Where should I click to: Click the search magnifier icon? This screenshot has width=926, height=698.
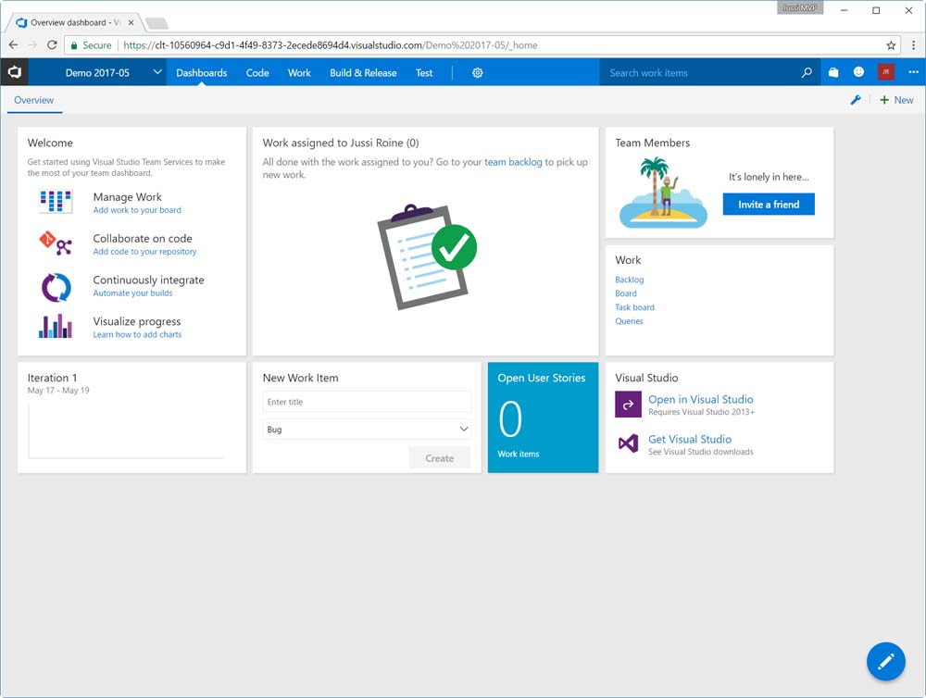(807, 73)
